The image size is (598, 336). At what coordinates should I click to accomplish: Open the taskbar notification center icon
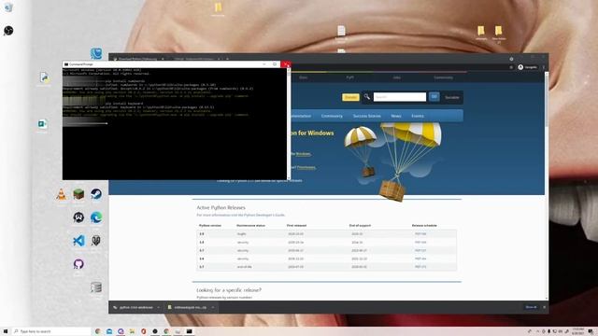(590, 331)
